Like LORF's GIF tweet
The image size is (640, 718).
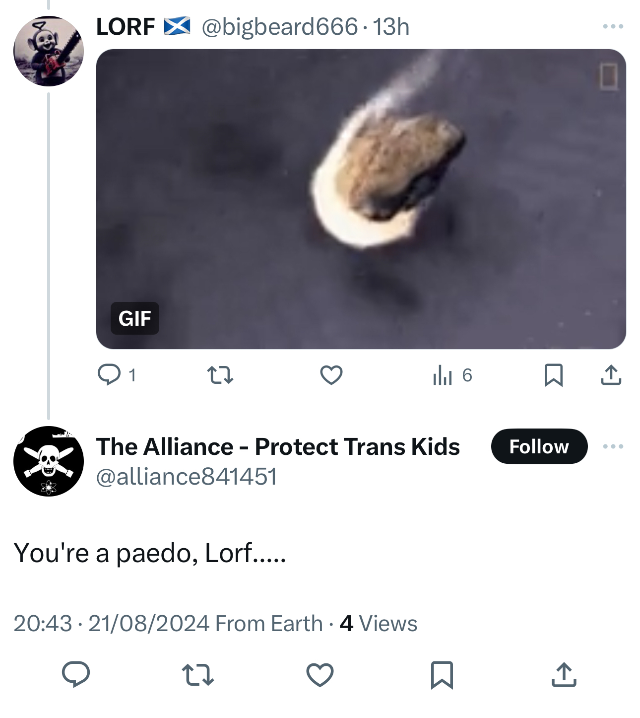(x=331, y=375)
